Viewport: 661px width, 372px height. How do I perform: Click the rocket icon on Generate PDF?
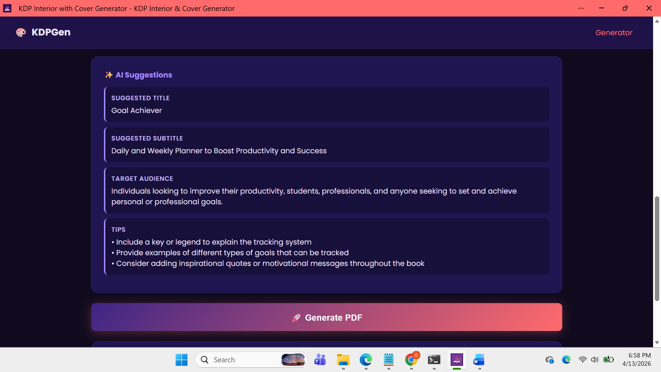point(296,318)
